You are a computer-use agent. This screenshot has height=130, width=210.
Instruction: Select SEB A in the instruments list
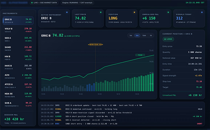18,39
